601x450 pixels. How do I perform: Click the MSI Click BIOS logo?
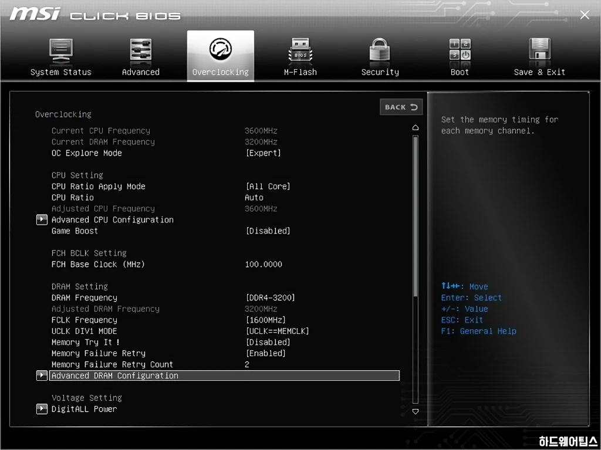coord(95,14)
